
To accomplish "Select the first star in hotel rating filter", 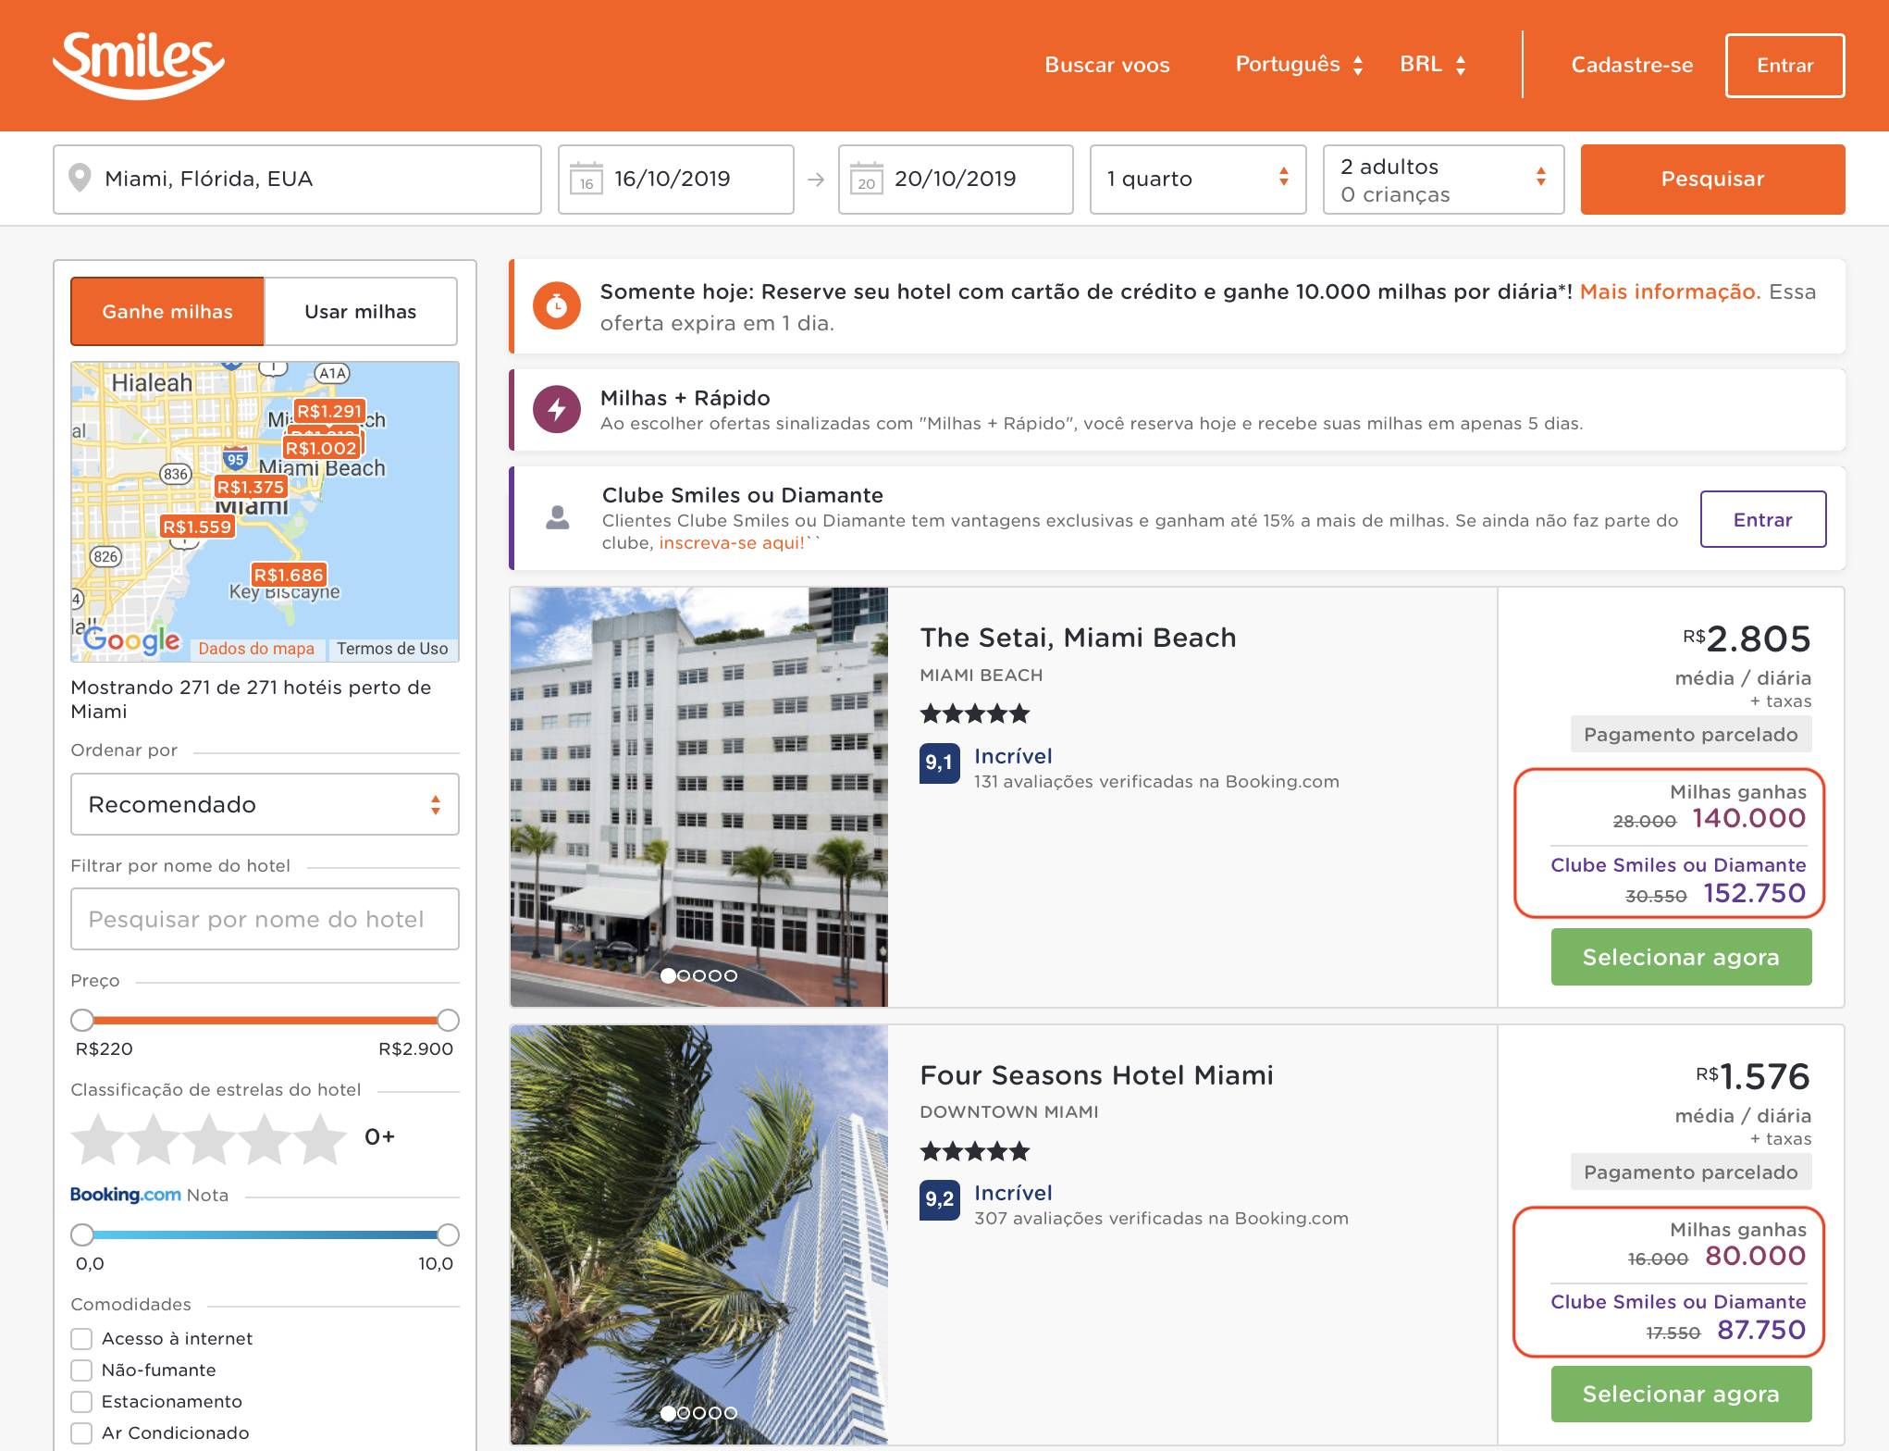I will (x=98, y=1138).
